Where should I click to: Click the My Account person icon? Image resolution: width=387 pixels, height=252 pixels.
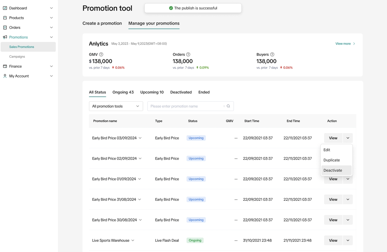click(x=5, y=76)
